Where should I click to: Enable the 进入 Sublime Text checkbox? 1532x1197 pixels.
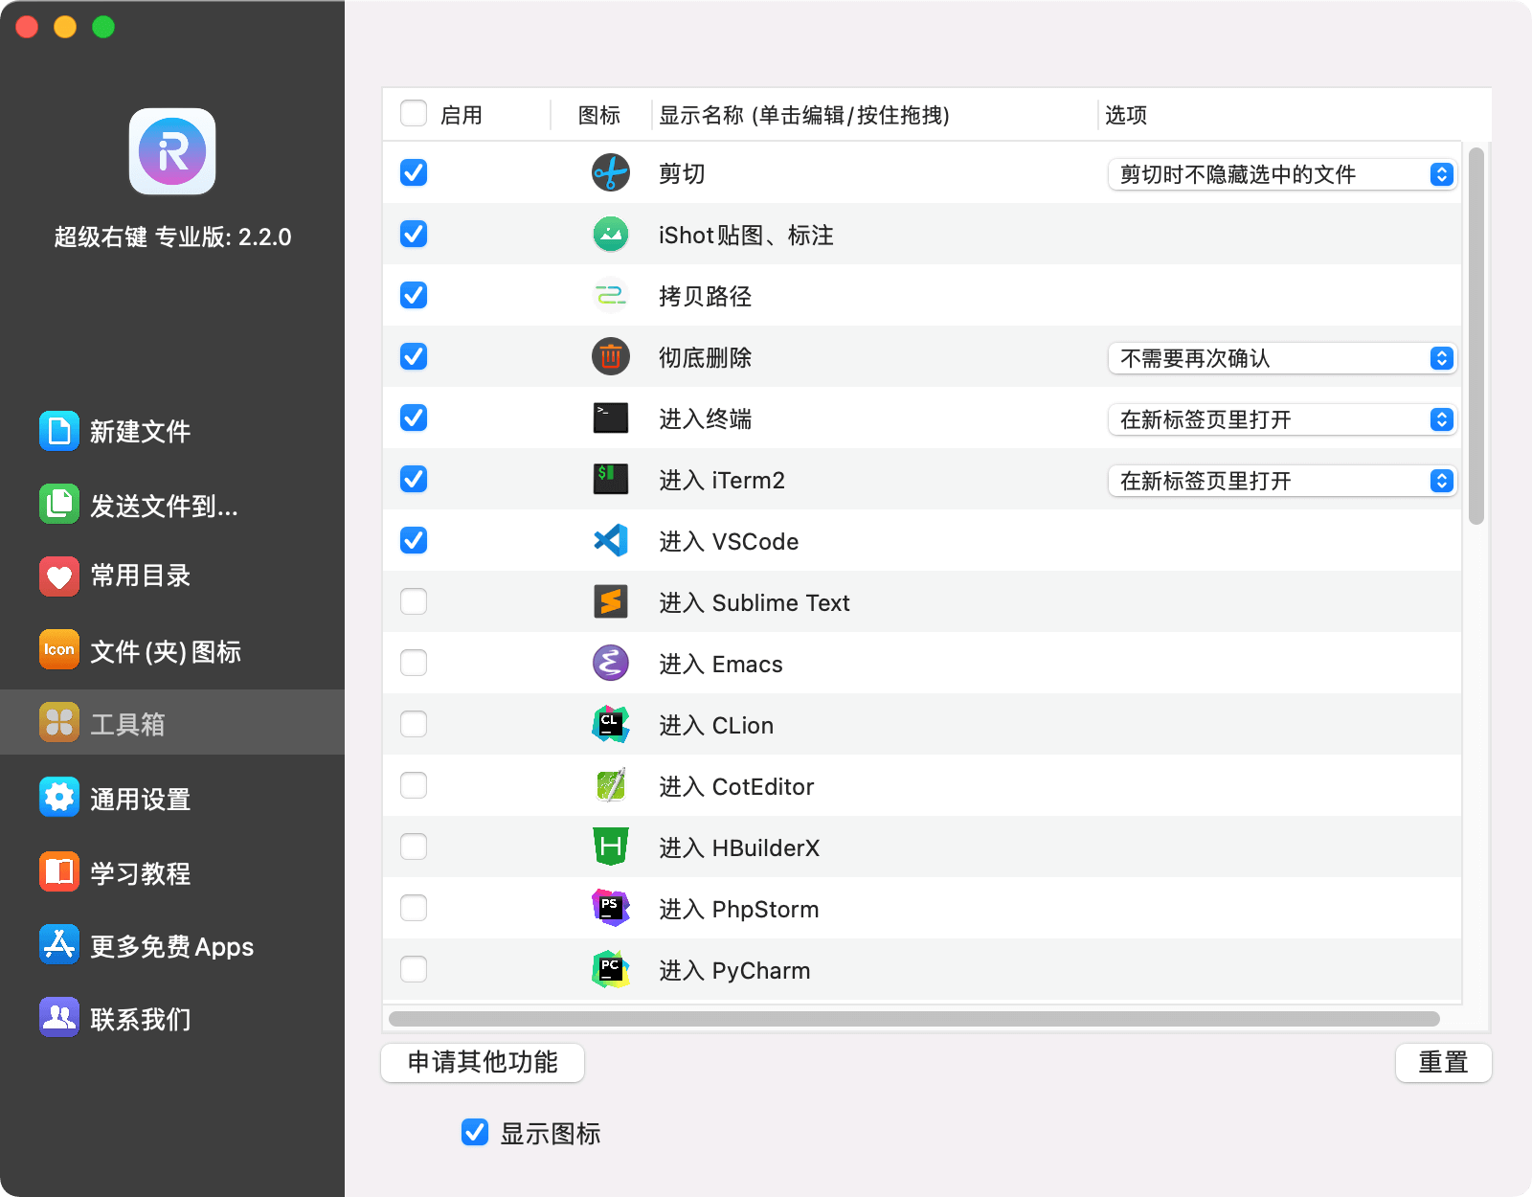[x=414, y=602]
